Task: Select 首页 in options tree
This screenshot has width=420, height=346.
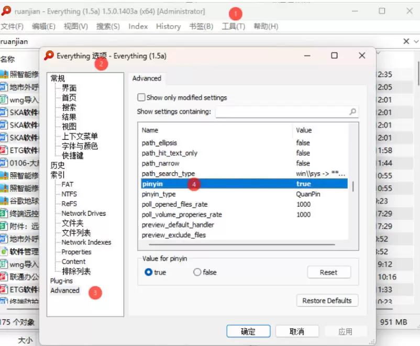Action: (x=69, y=97)
